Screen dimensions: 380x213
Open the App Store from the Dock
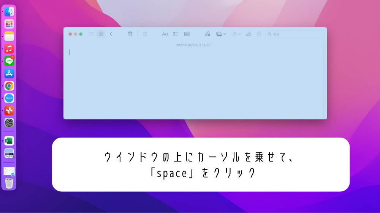tap(9, 73)
